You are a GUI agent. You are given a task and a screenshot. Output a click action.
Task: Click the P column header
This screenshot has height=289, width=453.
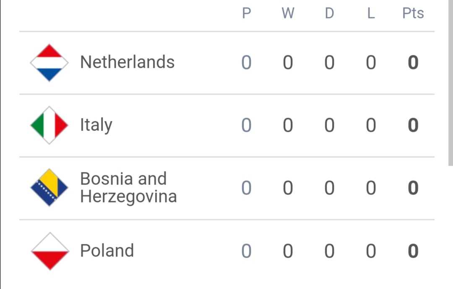point(247,13)
